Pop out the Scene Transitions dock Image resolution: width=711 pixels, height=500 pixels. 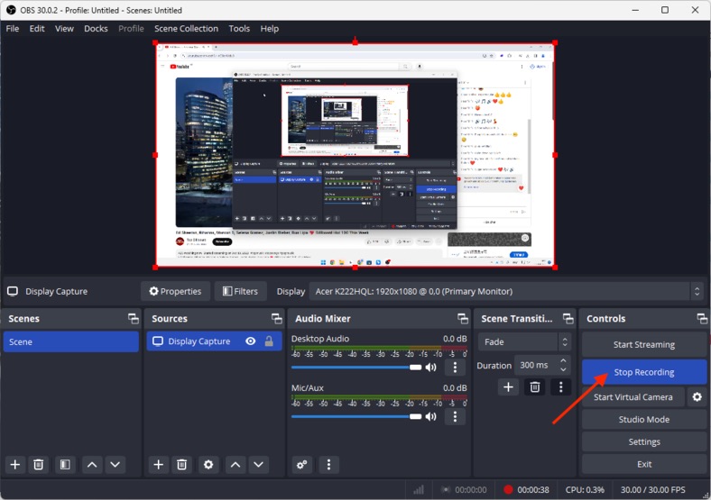(568, 318)
